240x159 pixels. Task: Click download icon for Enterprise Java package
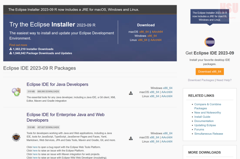(x=131, y=138)
